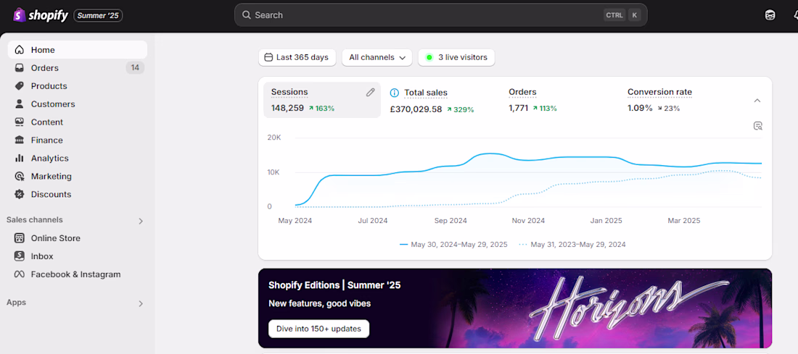The image size is (798, 354).
Task: Click the Inbox chat icon
Action: 20,256
